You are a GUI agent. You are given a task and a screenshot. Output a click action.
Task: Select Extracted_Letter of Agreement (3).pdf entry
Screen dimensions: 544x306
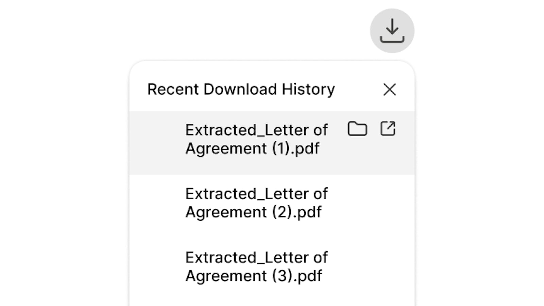point(256,267)
